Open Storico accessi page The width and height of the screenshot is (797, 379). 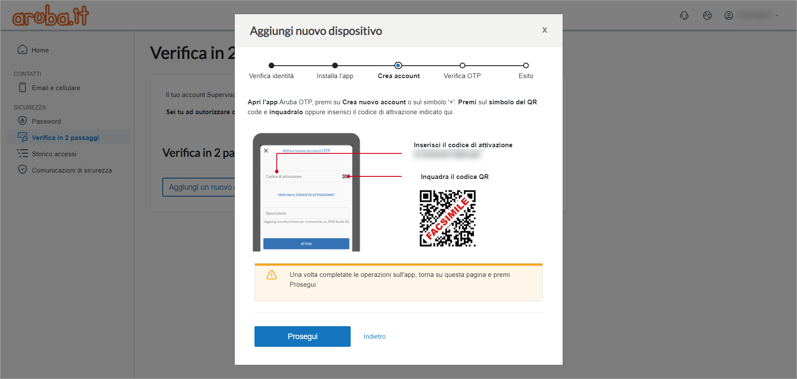pyautogui.click(x=54, y=154)
